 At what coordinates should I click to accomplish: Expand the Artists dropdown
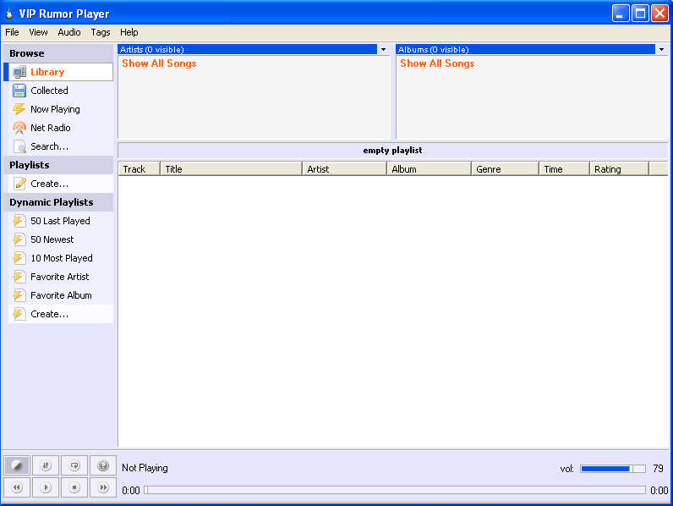383,50
